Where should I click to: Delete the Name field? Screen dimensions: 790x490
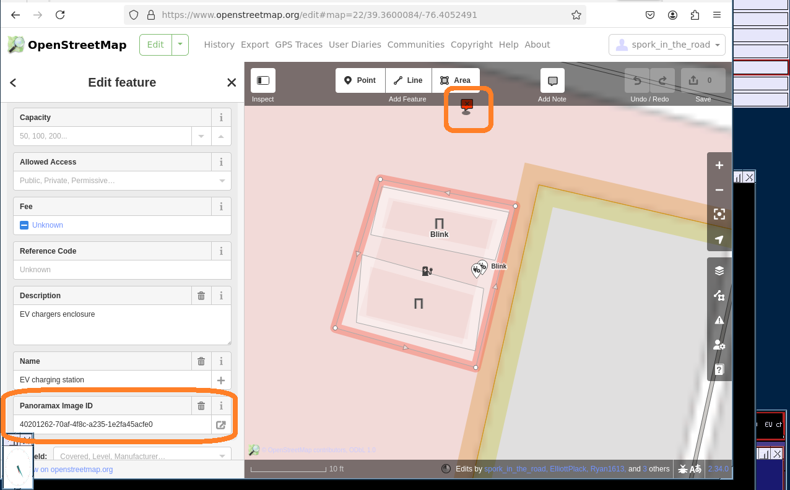(201, 361)
